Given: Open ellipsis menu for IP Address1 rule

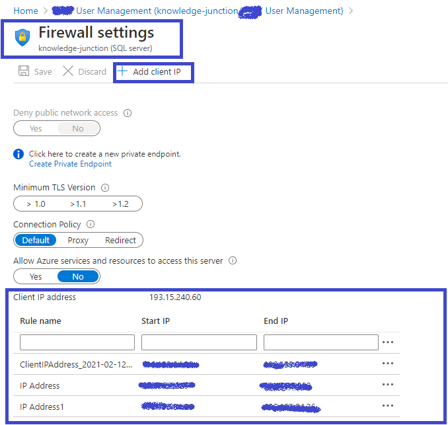Looking at the screenshot, I should 388,406.
